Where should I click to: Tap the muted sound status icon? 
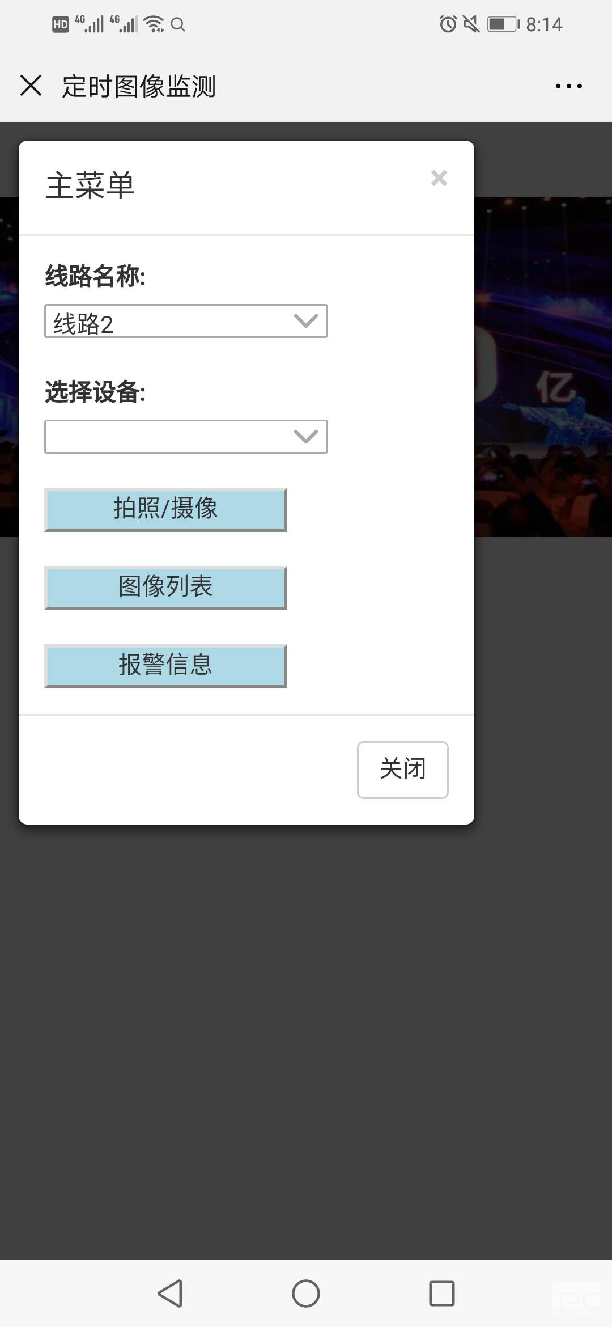pyautogui.click(x=471, y=24)
